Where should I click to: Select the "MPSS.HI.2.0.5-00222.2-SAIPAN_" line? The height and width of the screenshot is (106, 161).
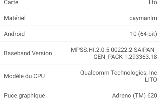click(x=114, y=50)
